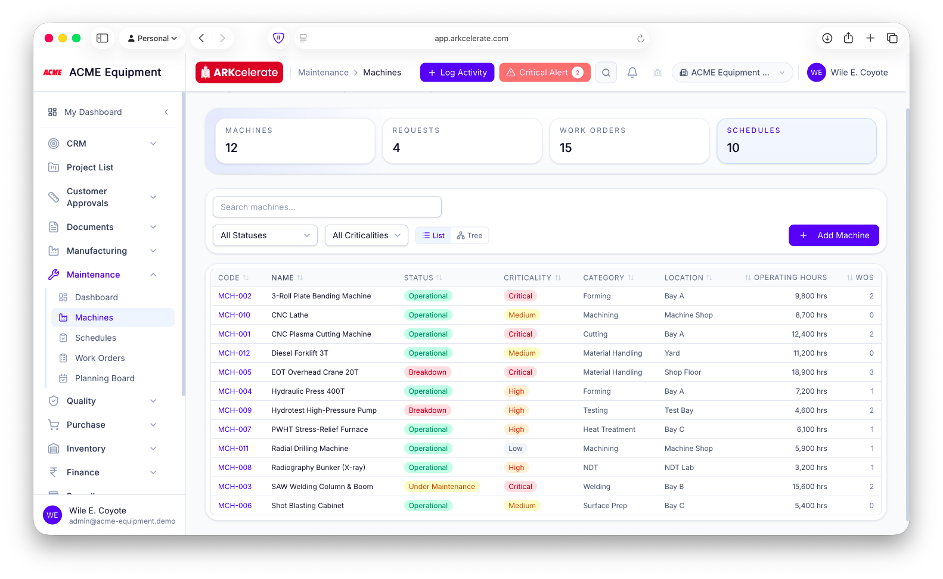Click the Documents file icon in sidebar
This screenshot has width=943, height=579.
(x=54, y=227)
